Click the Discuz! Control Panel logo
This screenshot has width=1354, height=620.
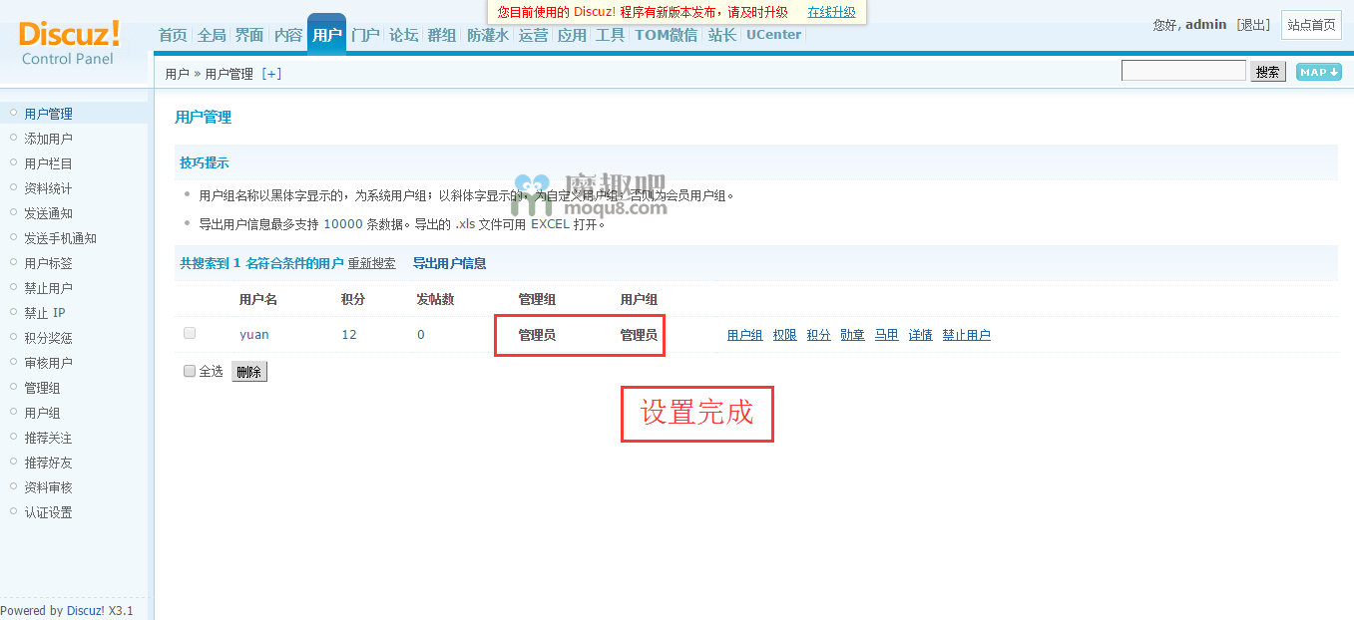69,41
